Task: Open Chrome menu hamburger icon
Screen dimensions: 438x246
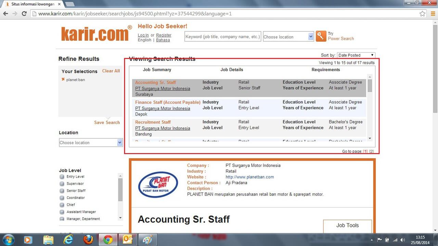Action: (433, 14)
